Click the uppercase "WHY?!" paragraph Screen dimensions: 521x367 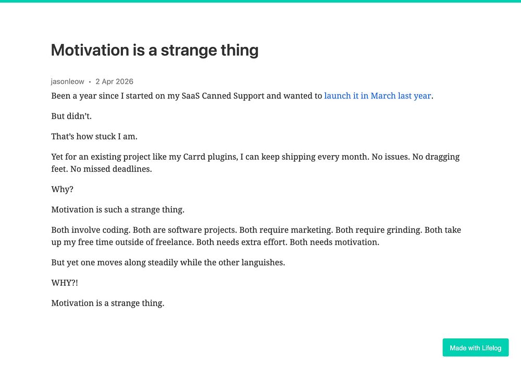(65, 283)
